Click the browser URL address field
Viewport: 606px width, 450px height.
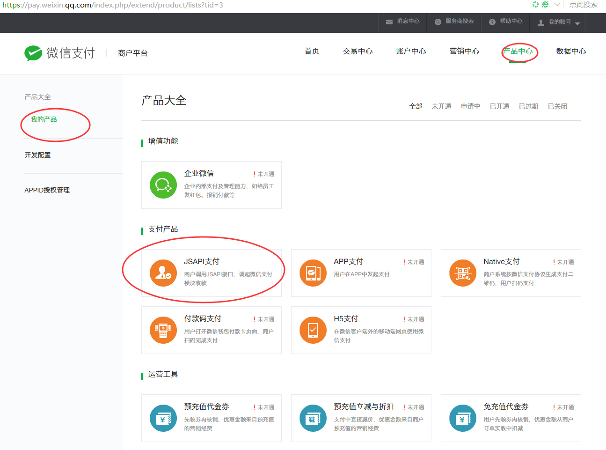[264, 5]
